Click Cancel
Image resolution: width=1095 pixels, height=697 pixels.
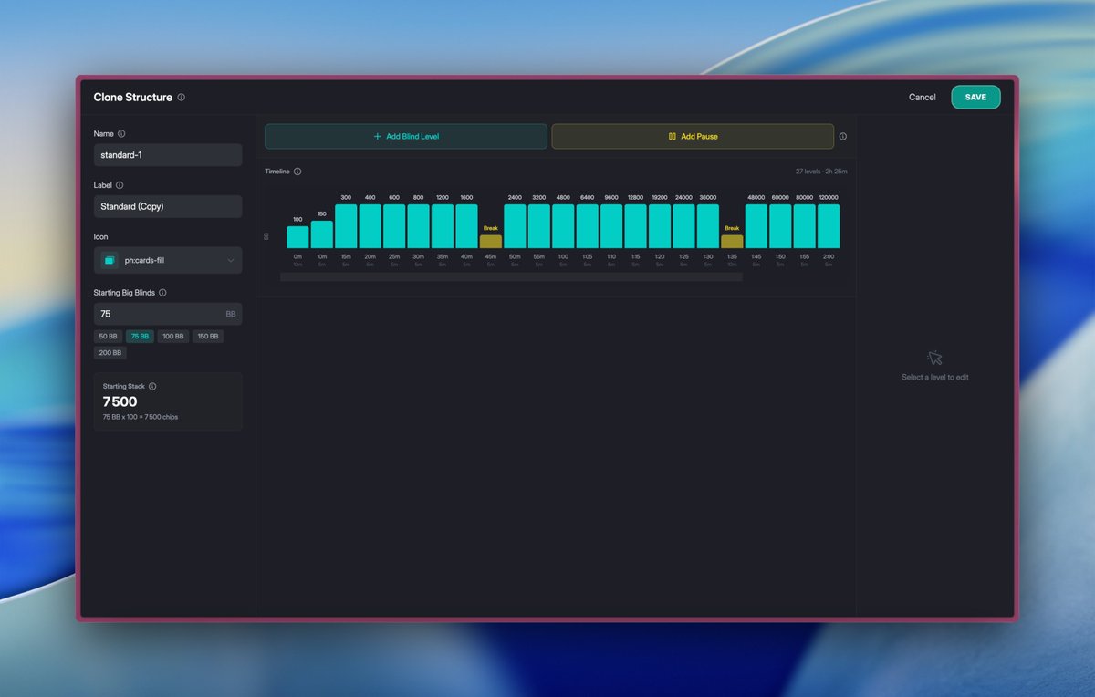(x=922, y=98)
